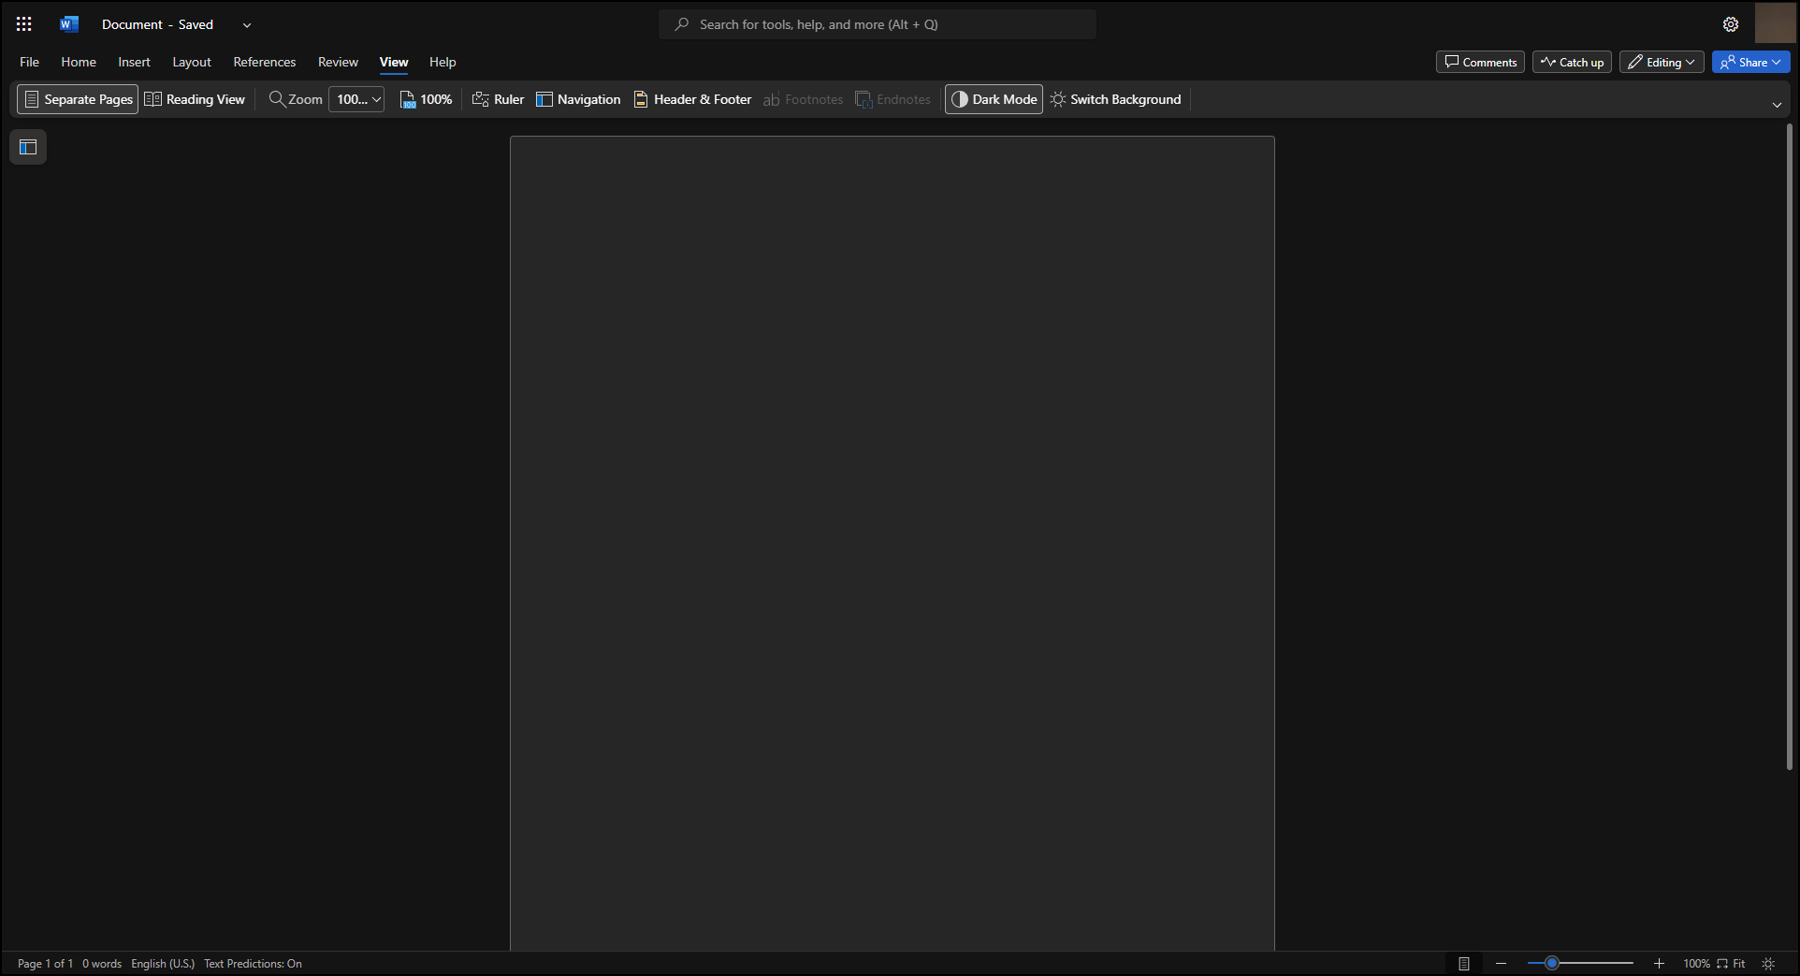Screen dimensions: 1800x976
Task: Click the Catch up button
Action: click(1571, 62)
